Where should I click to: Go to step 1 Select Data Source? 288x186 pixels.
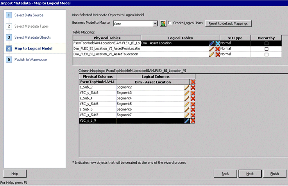[29, 15]
